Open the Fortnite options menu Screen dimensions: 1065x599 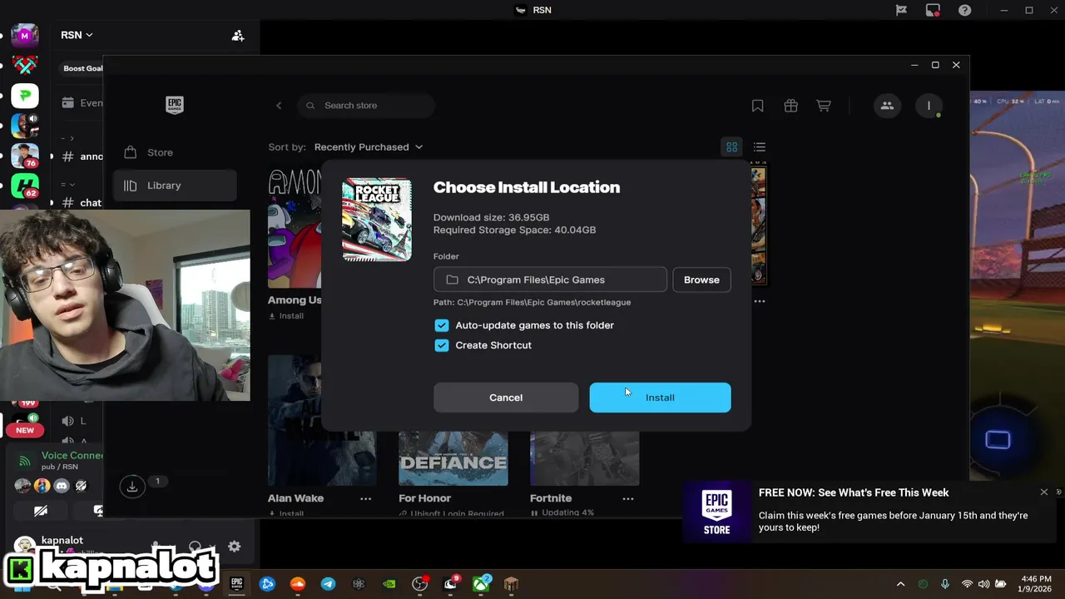coord(628,498)
